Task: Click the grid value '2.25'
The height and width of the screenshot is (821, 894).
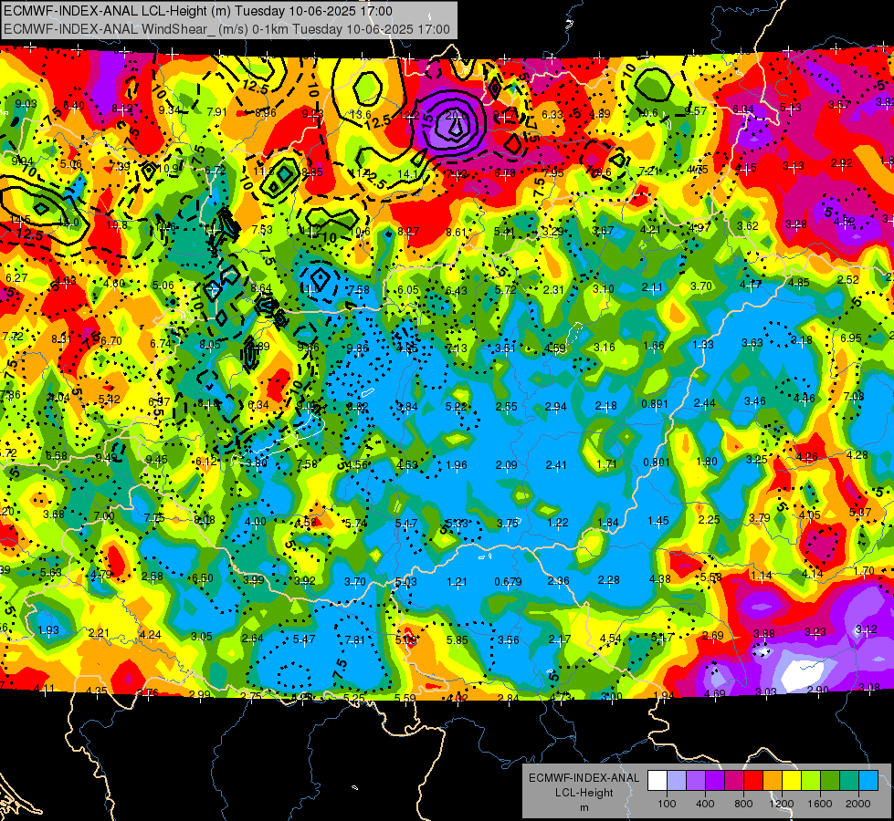Action: click(x=710, y=520)
